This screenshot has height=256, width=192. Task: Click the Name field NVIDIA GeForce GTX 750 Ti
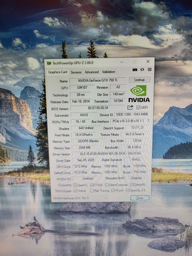pos(98,80)
